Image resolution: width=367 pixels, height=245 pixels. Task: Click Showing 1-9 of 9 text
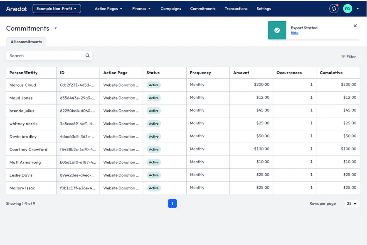pos(21,204)
